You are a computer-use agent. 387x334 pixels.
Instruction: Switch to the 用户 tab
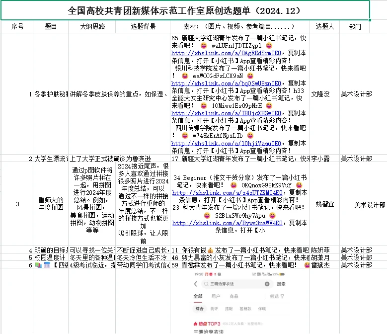click(216, 296)
